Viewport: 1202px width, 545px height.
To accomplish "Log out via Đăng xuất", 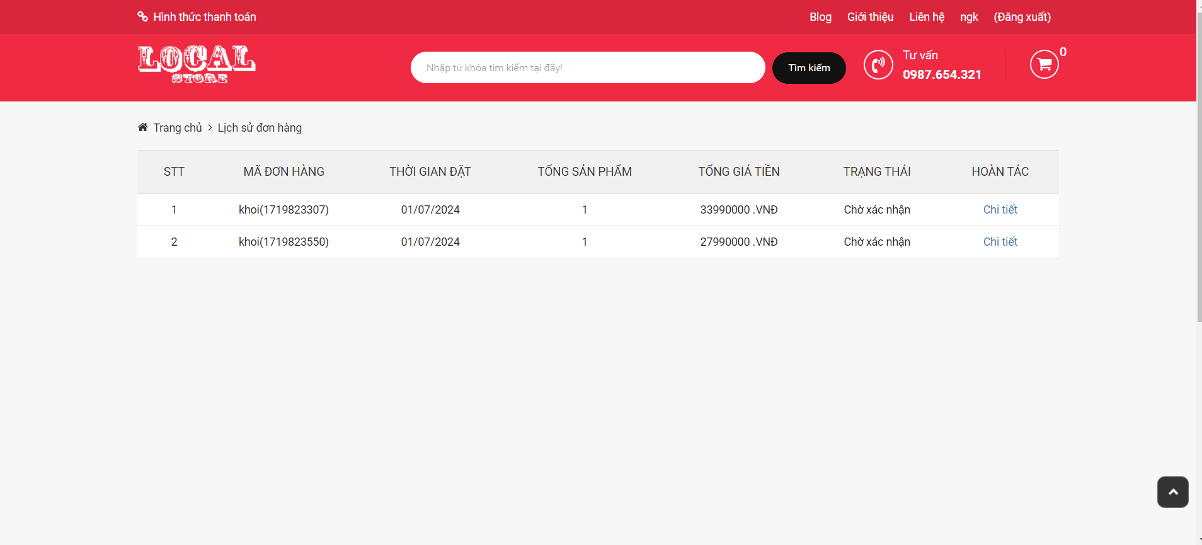I will point(1022,17).
